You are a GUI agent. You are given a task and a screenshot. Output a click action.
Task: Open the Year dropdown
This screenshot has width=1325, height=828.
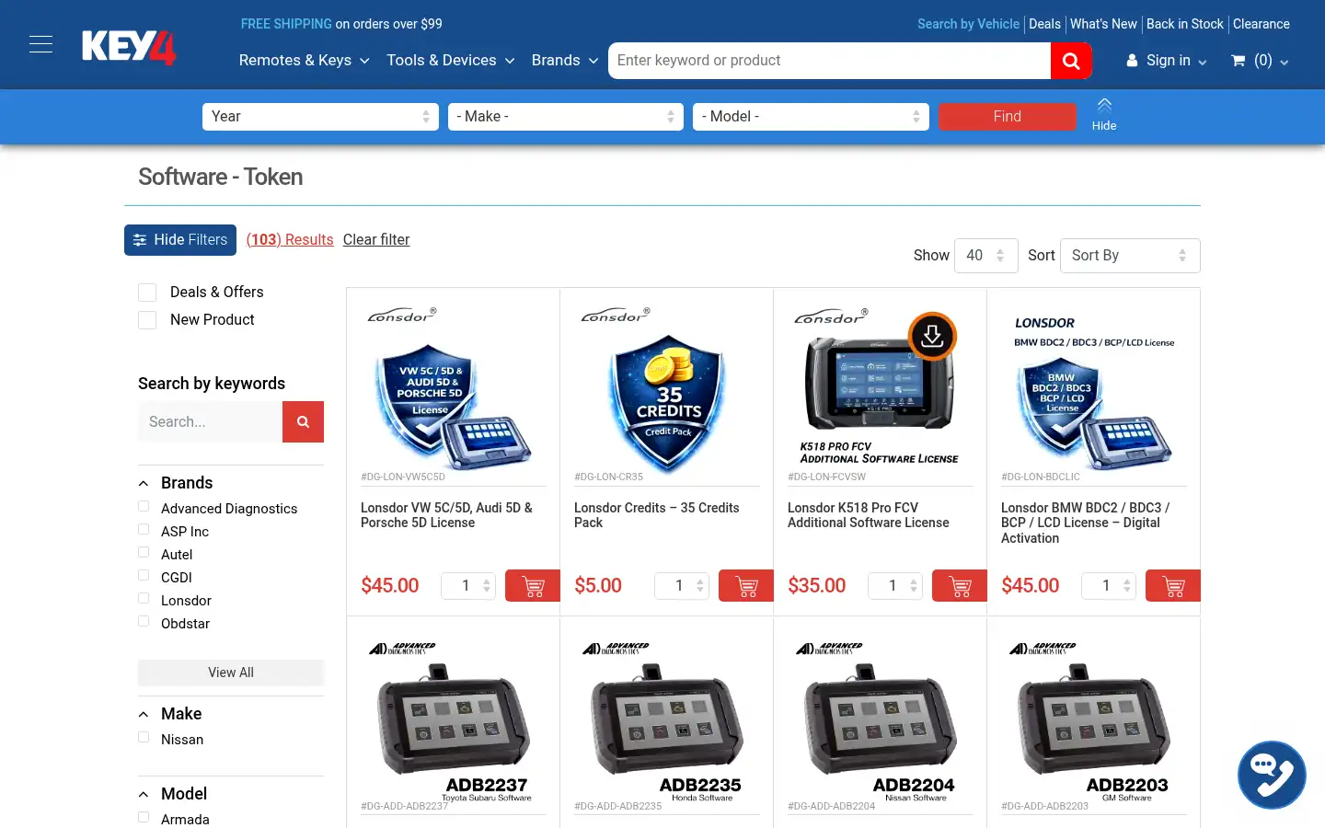pos(320,117)
